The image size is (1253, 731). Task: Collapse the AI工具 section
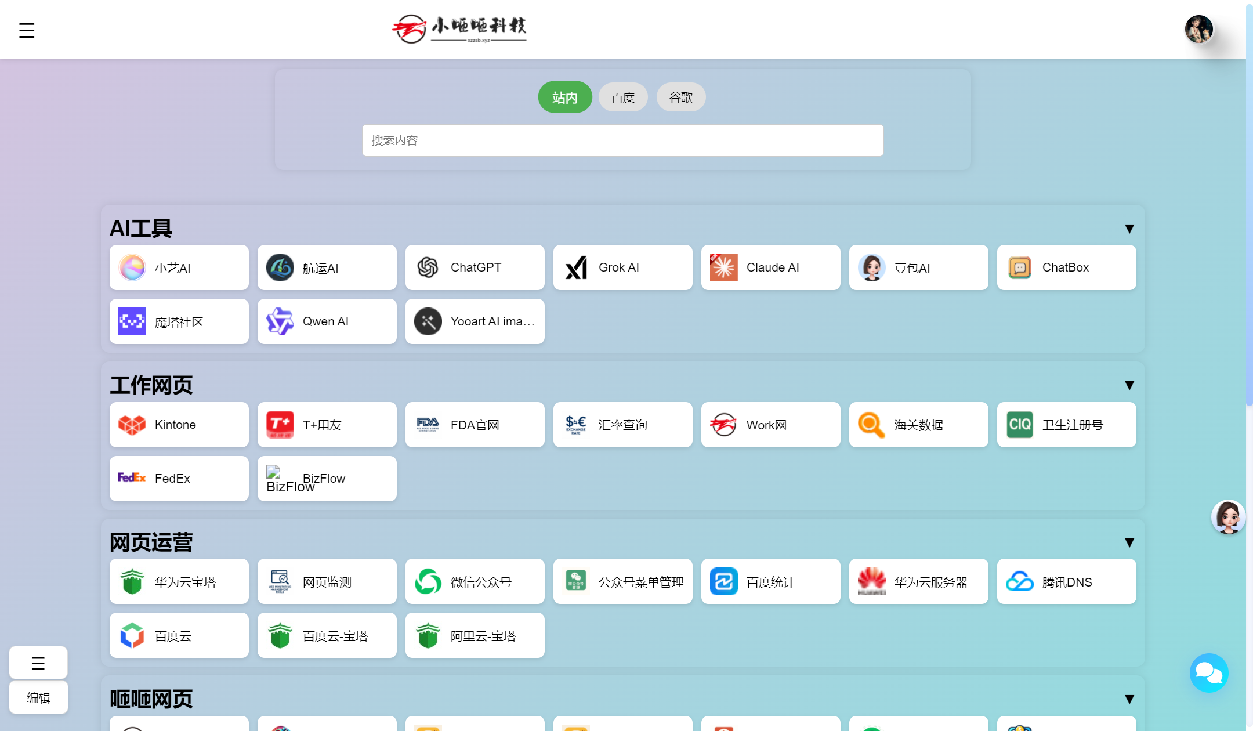point(1129,229)
